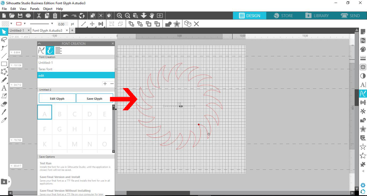Expand the library drawer arrow
The image size is (367, 196).
(x=9, y=182)
